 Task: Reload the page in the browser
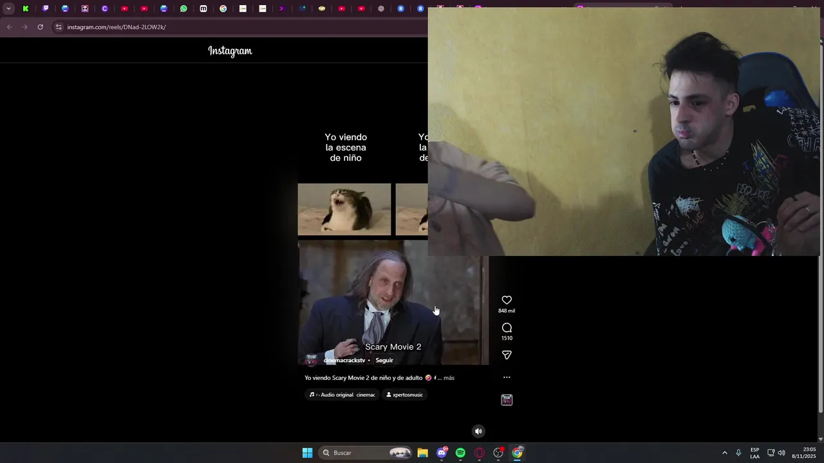40,27
